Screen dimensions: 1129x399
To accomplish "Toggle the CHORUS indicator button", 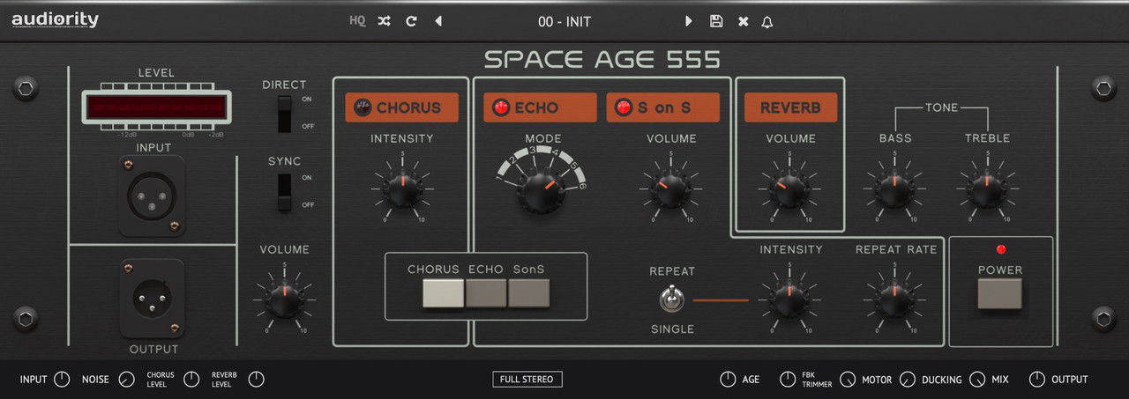I will click(x=401, y=107).
